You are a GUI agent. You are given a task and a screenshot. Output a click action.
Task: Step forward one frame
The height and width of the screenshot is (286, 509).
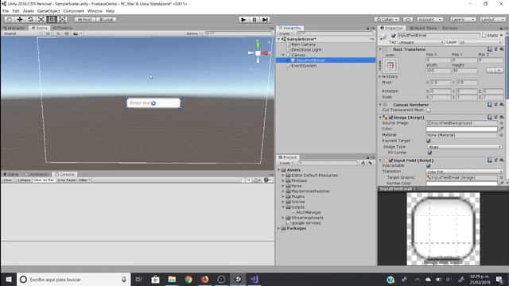pos(265,19)
